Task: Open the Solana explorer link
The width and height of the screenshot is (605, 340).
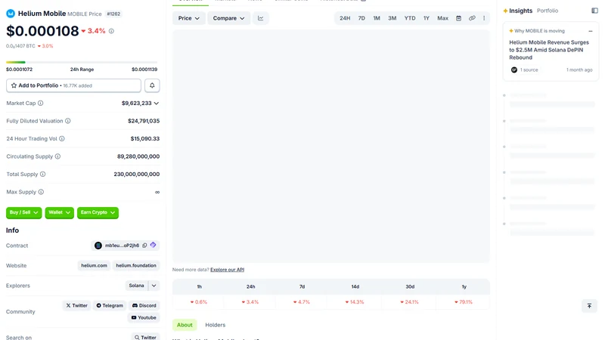Action: [x=136, y=286]
